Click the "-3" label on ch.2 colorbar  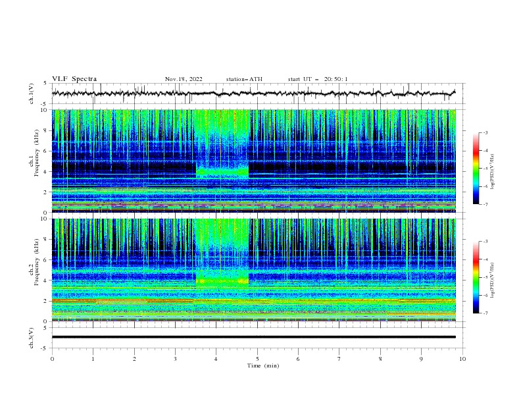pyautogui.click(x=485, y=242)
